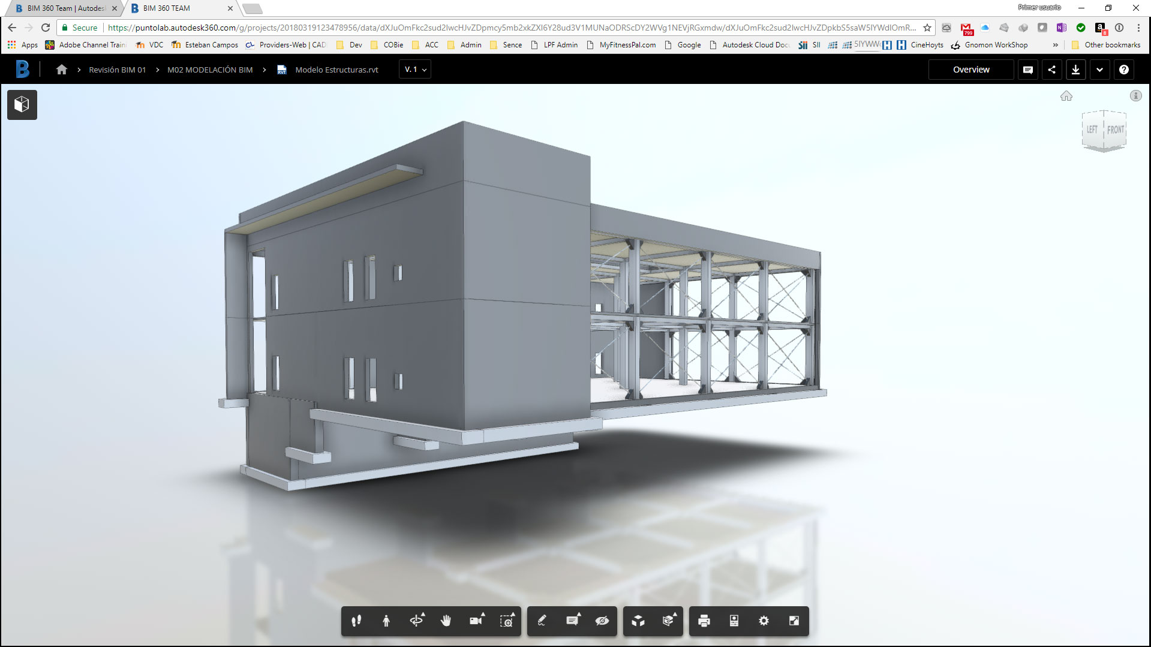Click the print icon in viewer toolbar
The height and width of the screenshot is (647, 1151).
[x=704, y=621]
